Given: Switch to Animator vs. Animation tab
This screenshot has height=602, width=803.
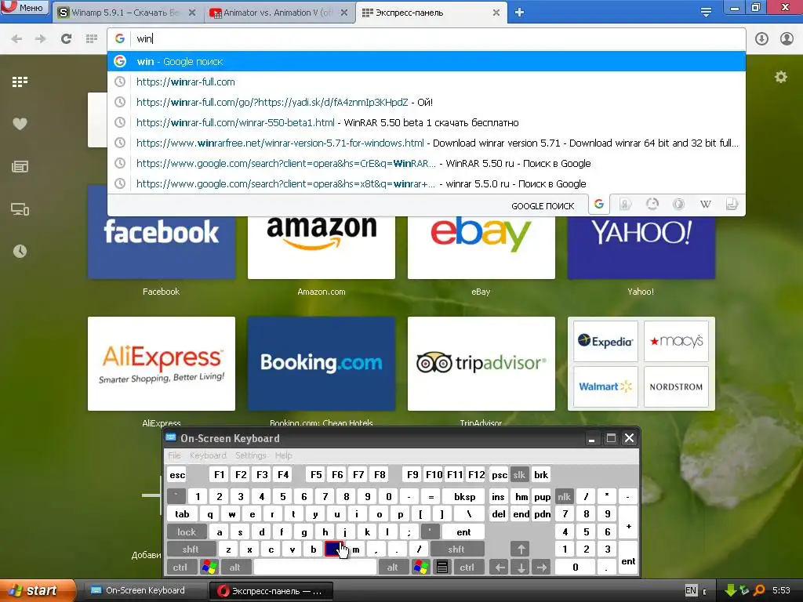Looking at the screenshot, I should 278,13.
